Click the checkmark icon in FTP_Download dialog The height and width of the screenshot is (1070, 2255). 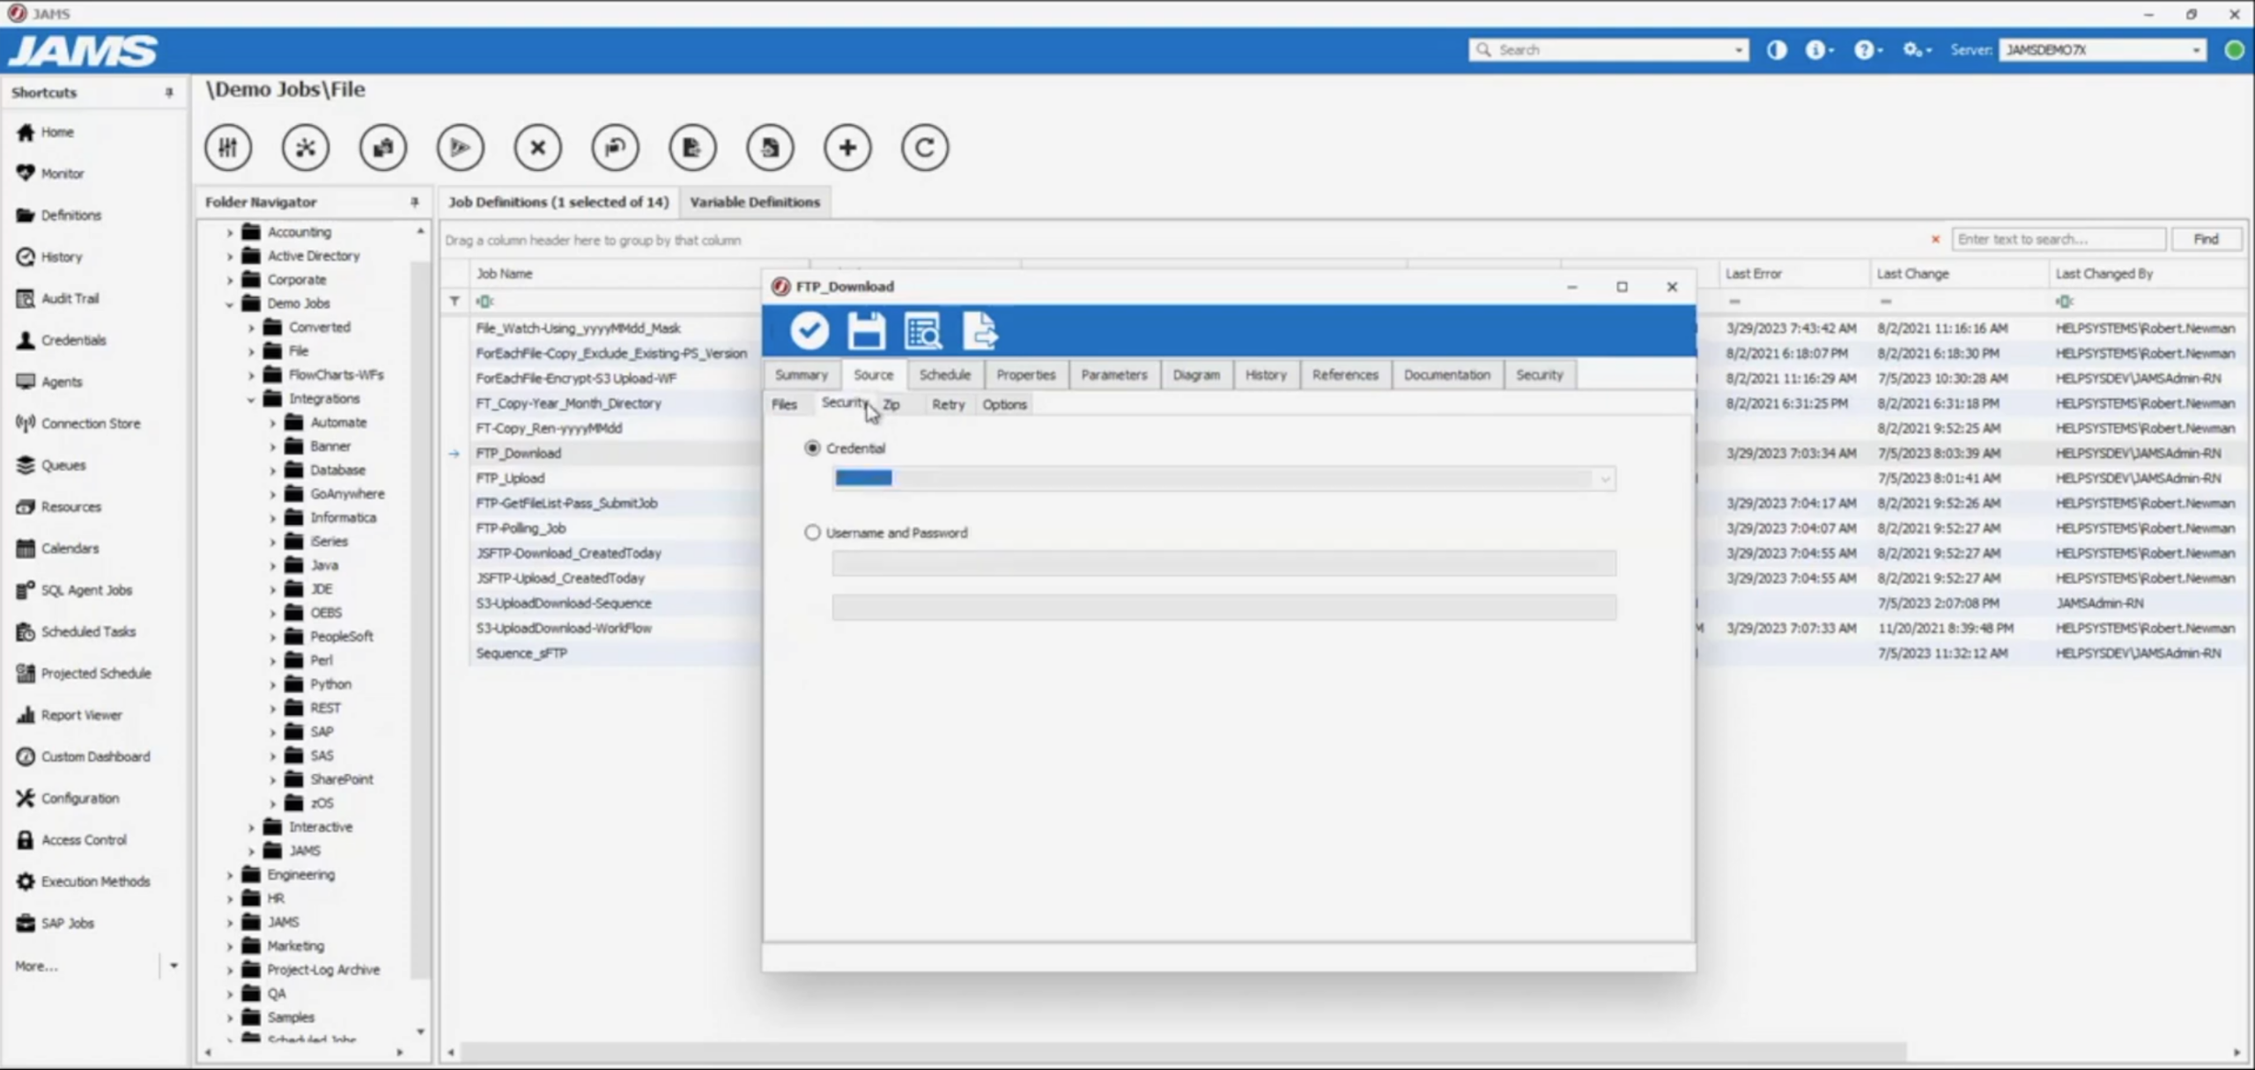coord(809,331)
